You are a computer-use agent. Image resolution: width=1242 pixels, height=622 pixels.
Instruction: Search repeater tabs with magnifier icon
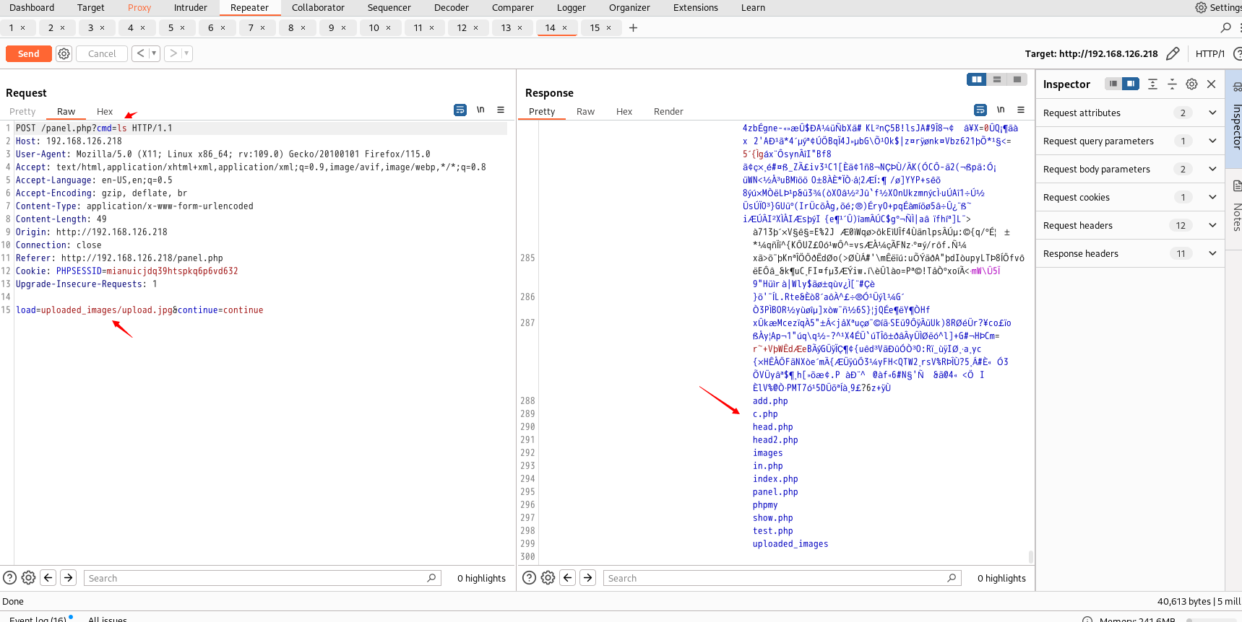[x=1225, y=27]
